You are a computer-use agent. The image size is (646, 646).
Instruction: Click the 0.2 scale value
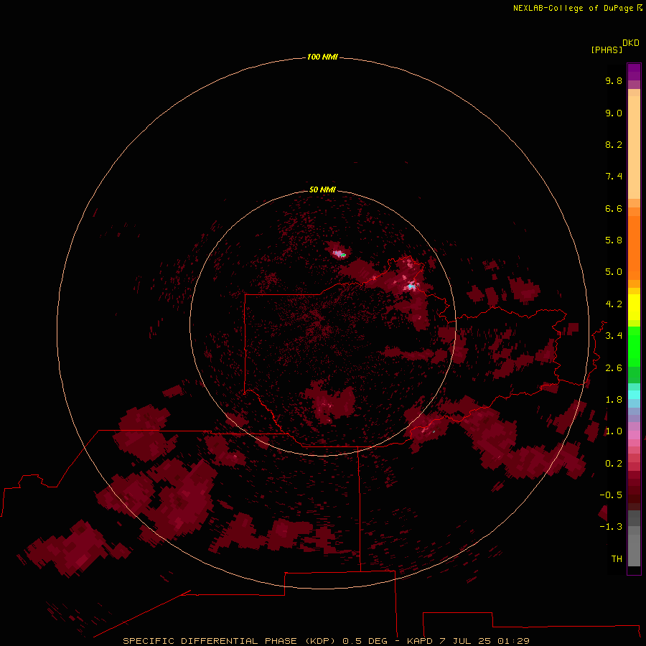[x=614, y=464]
